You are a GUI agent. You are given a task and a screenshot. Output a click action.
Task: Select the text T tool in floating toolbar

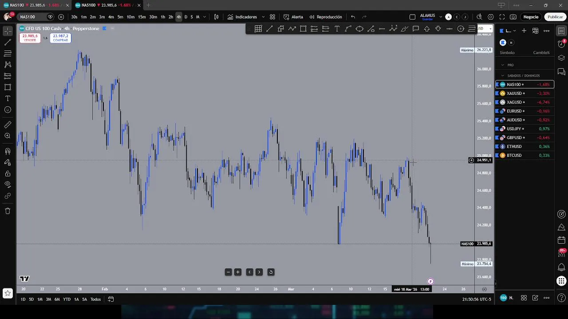337,29
